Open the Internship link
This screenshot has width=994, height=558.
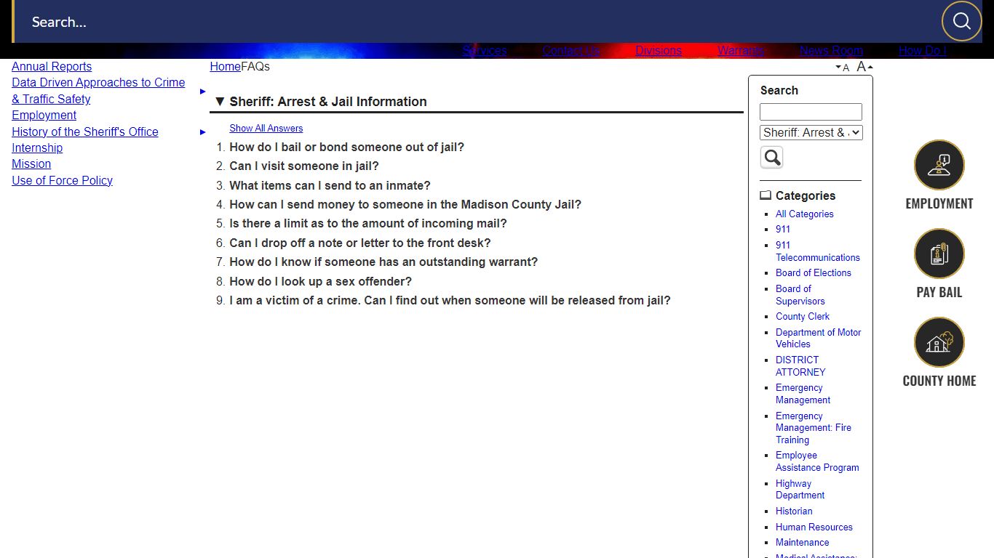[37, 148]
